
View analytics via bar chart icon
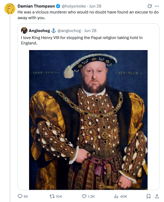(116, 196)
